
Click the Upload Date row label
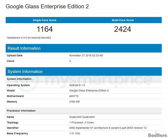pos(15,55)
